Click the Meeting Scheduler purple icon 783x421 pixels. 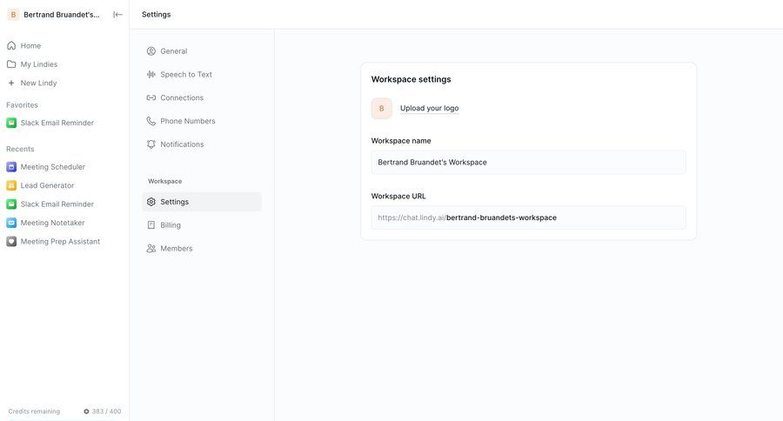(x=11, y=167)
